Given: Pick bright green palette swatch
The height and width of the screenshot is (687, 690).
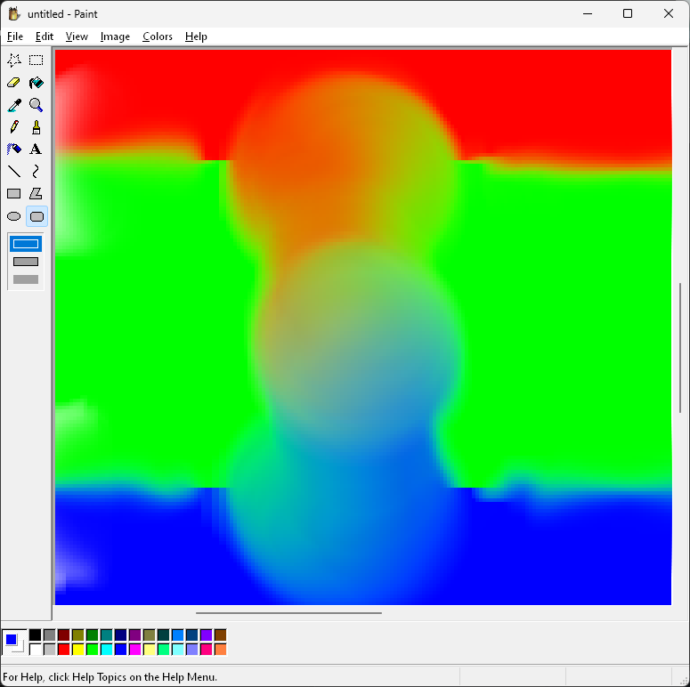Looking at the screenshot, I should (x=93, y=649).
